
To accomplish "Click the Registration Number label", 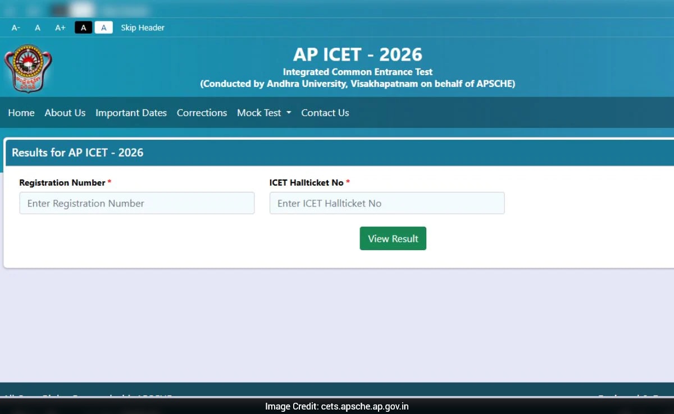I will [62, 183].
